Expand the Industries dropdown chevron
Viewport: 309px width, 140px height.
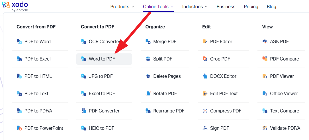[206, 7]
